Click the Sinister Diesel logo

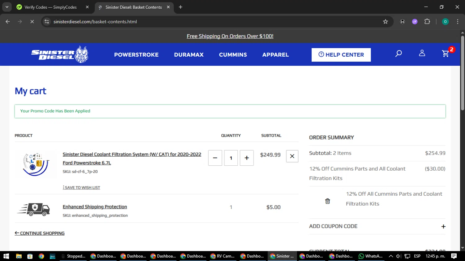pos(60,54)
